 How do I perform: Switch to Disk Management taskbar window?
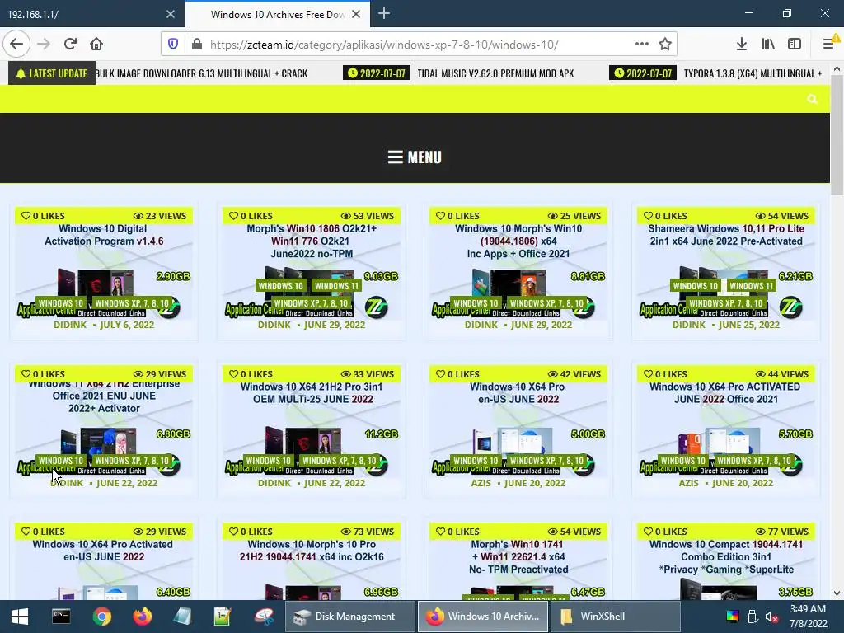[x=349, y=617]
